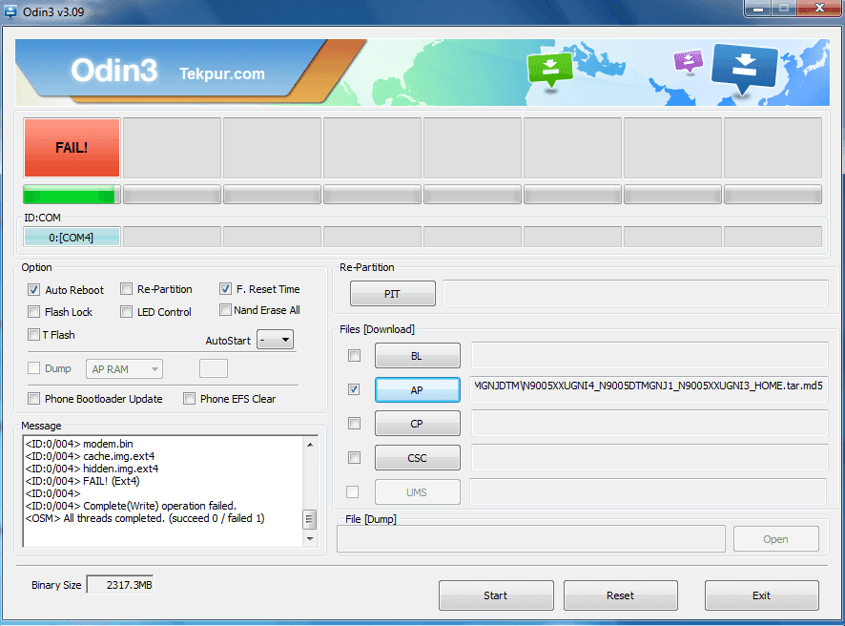Click the CSC file path field

649,457
